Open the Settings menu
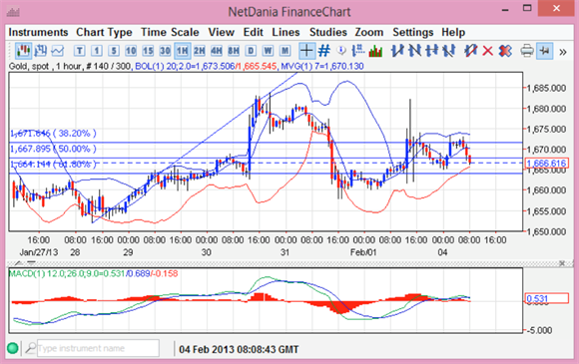 point(413,33)
